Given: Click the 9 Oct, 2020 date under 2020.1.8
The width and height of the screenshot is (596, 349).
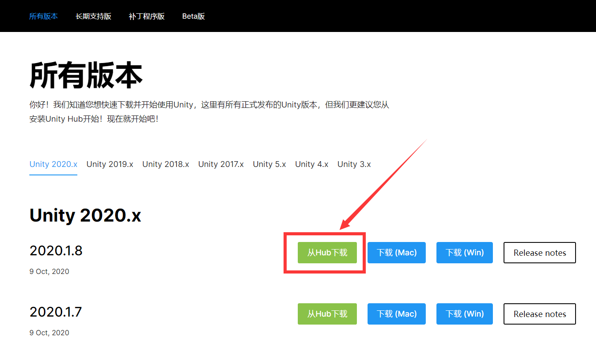Looking at the screenshot, I should 49,271.
